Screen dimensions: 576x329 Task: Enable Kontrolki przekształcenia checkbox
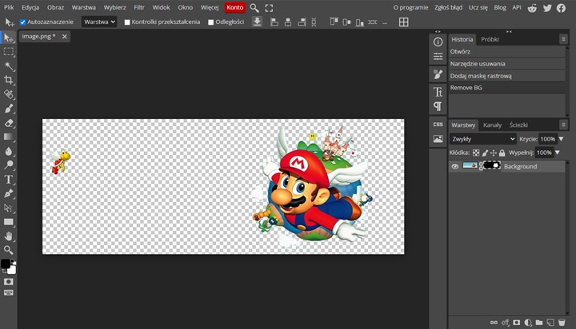point(127,22)
